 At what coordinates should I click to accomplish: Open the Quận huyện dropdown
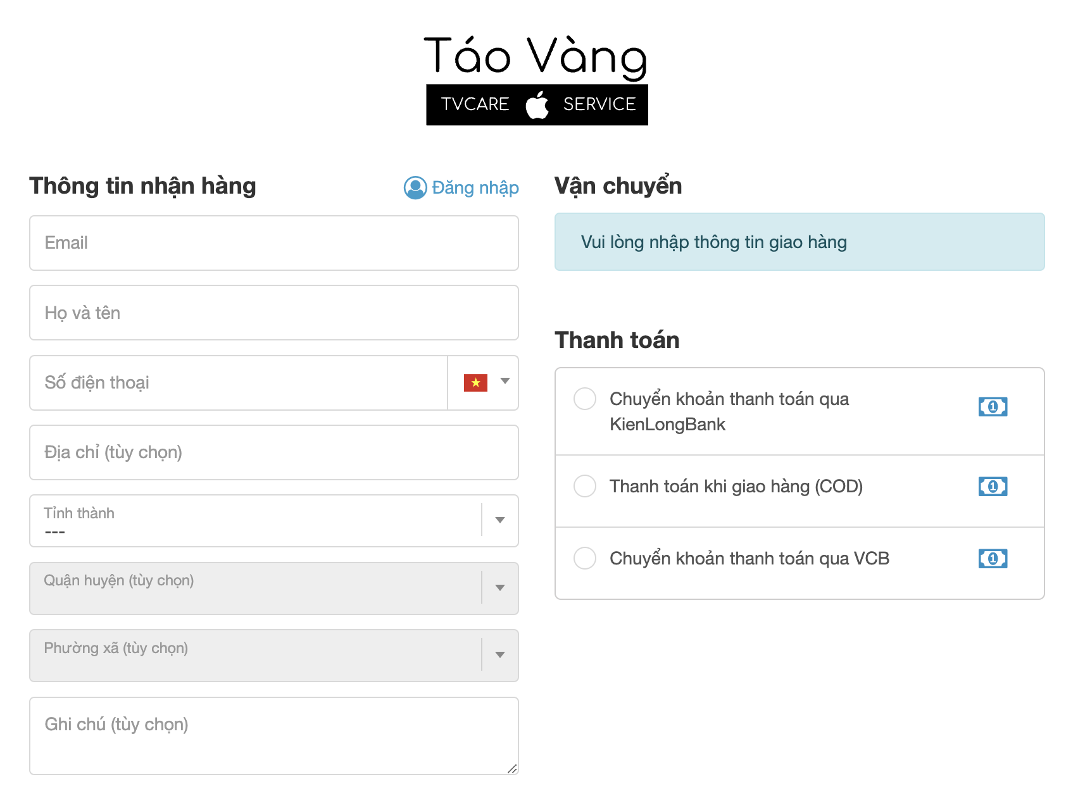[499, 588]
